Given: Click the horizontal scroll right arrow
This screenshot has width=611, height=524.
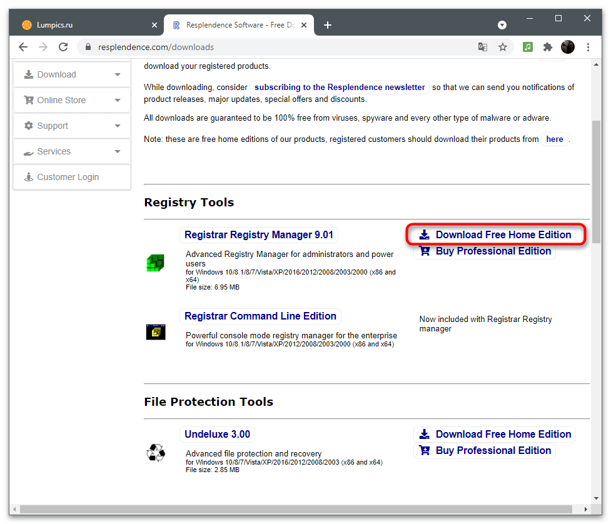Looking at the screenshot, I should click(x=585, y=509).
